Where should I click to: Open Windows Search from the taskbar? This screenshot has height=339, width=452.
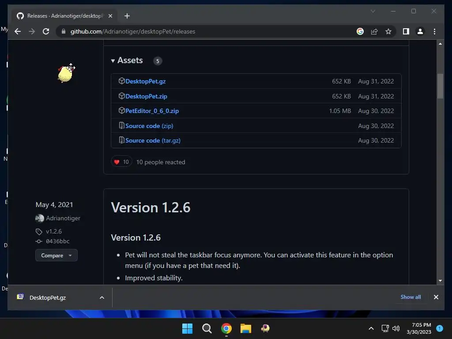pyautogui.click(x=207, y=328)
